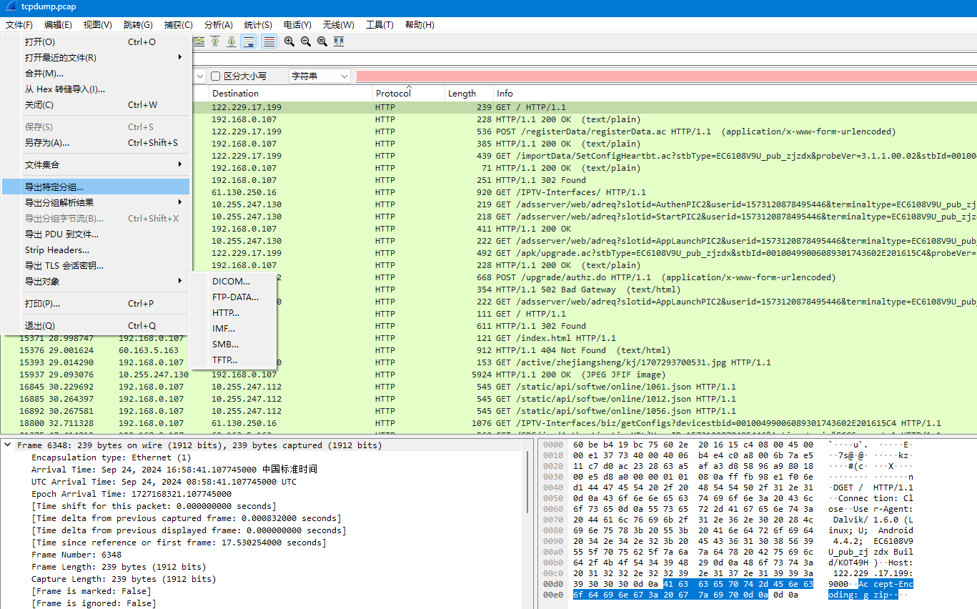977x609 pixels.
Task: Choose FTP-DATA... in export objects submenu
Action: [x=233, y=297]
